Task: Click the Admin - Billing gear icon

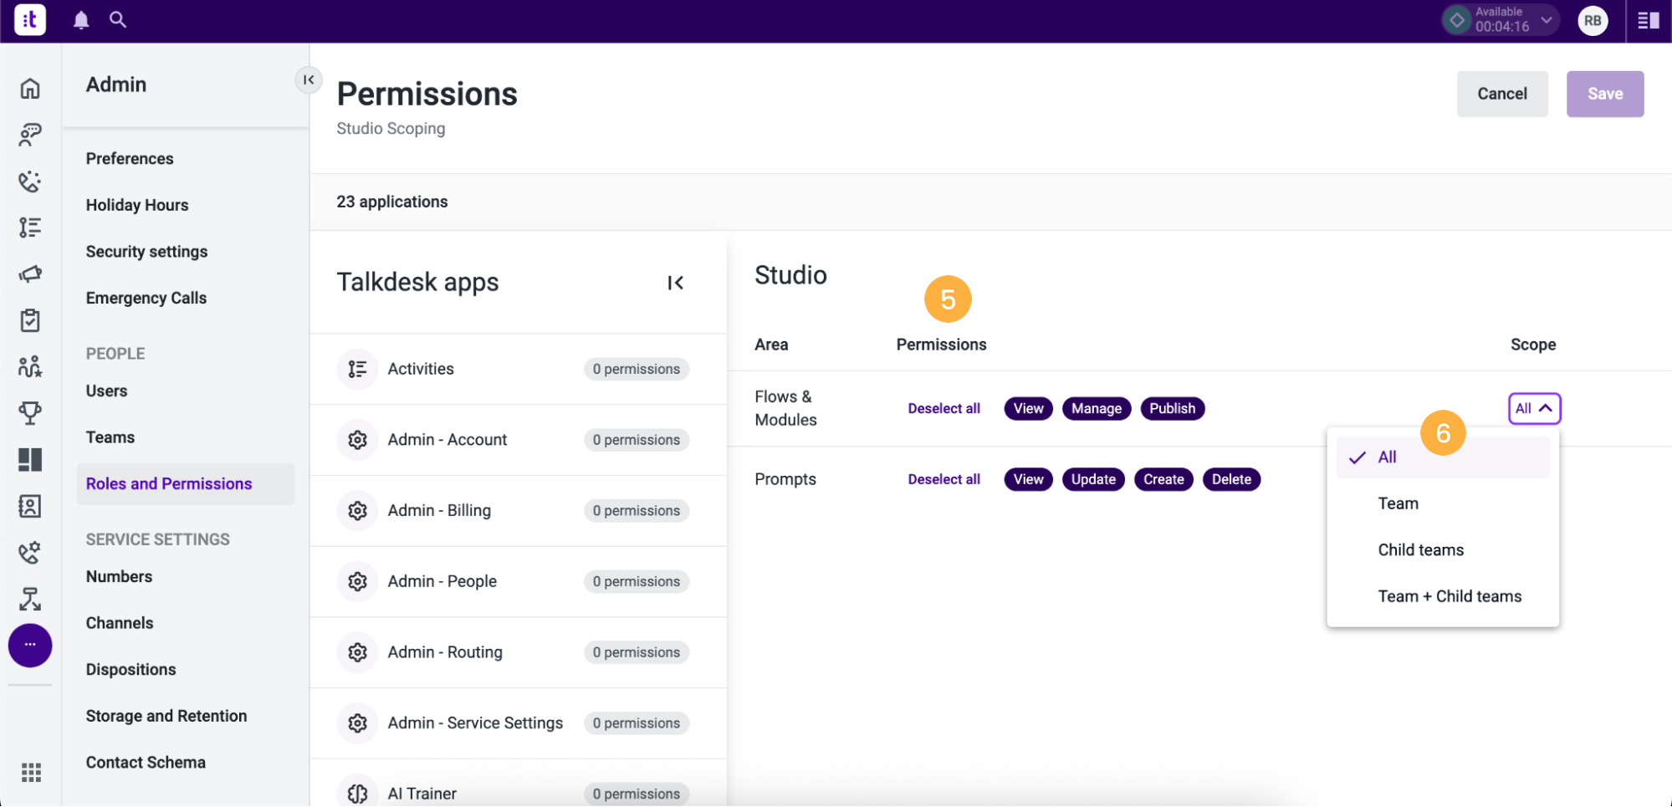Action: coord(358,510)
